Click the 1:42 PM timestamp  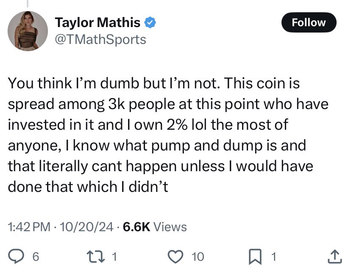coord(29,227)
